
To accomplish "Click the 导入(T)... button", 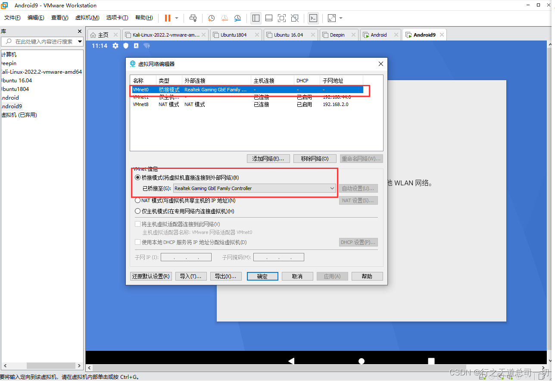I will (191, 276).
